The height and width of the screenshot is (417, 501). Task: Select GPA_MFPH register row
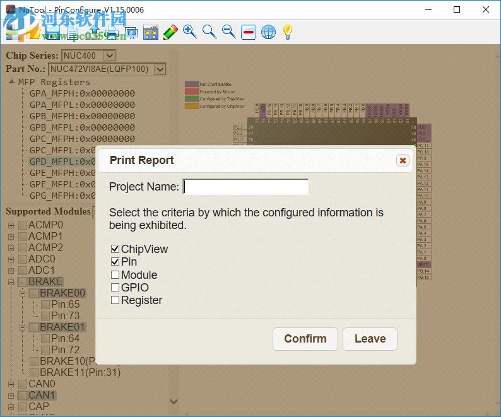82,93
